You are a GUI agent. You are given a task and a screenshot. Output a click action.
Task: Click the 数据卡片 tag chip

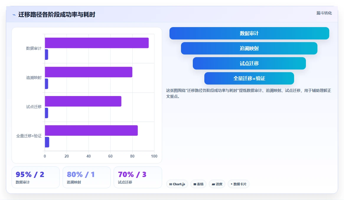239,184
